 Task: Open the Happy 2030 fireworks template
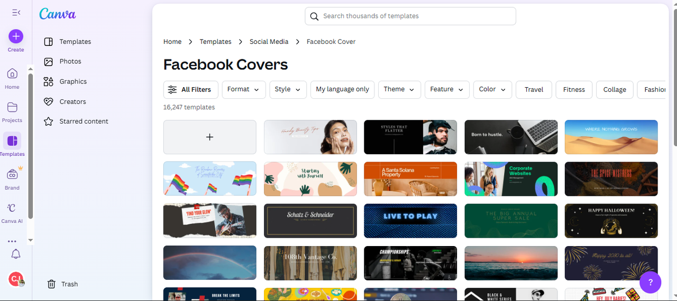point(611,263)
